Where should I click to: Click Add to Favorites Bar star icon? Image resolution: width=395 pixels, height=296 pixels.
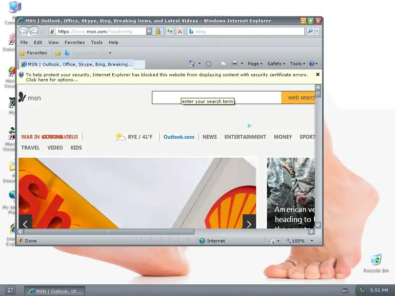(x=58, y=53)
